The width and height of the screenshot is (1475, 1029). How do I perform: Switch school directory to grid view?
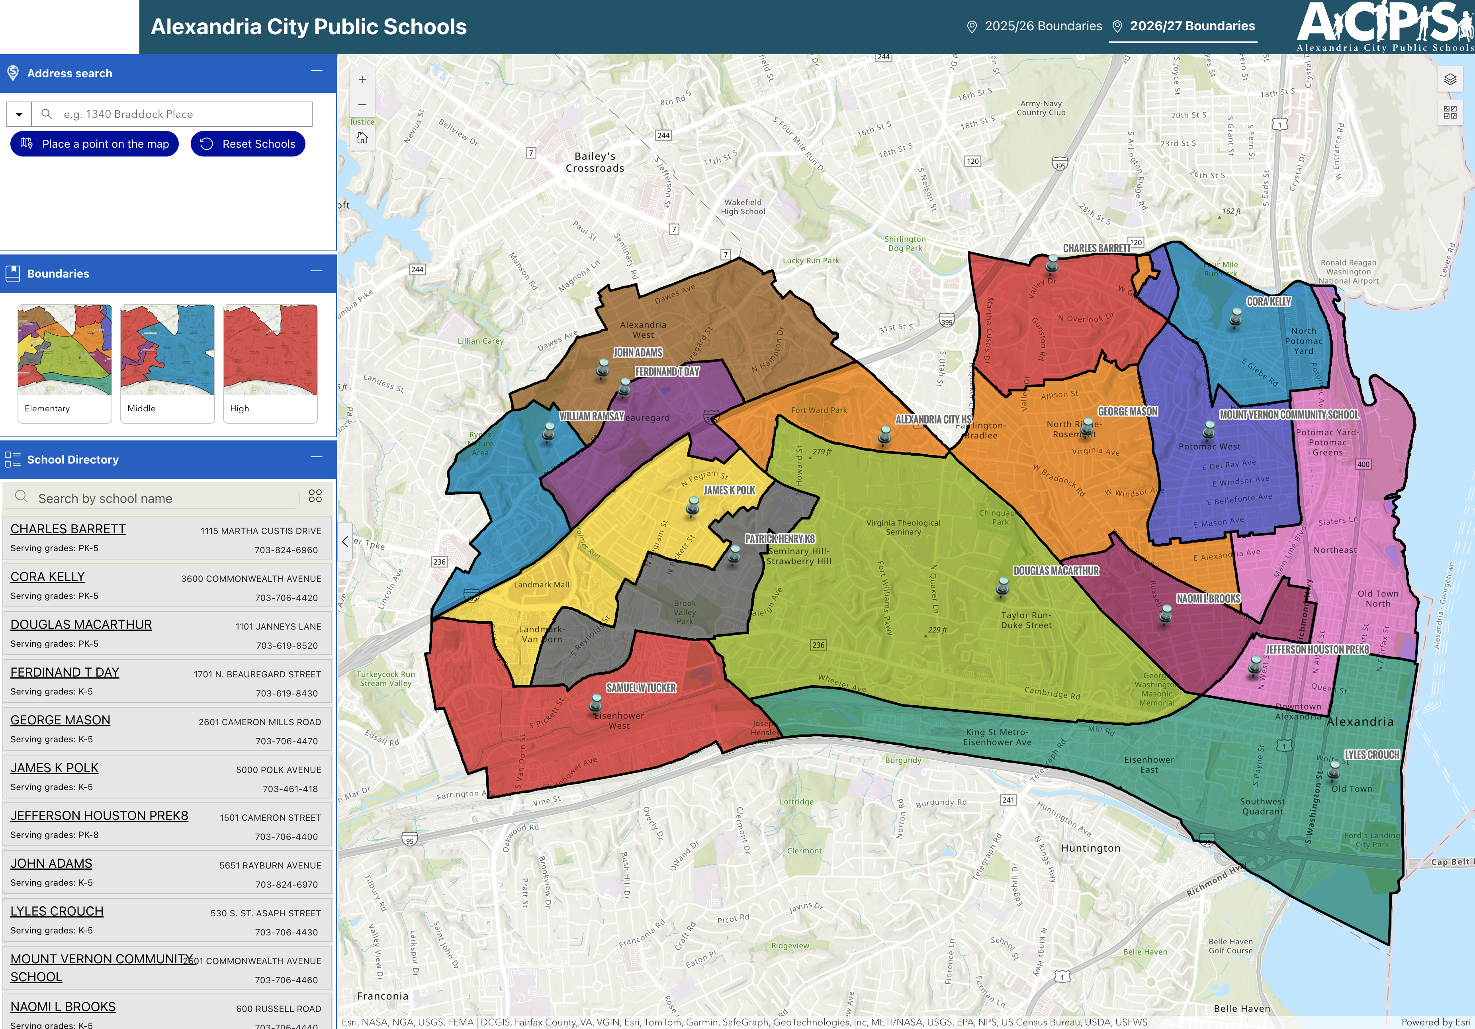tap(315, 496)
